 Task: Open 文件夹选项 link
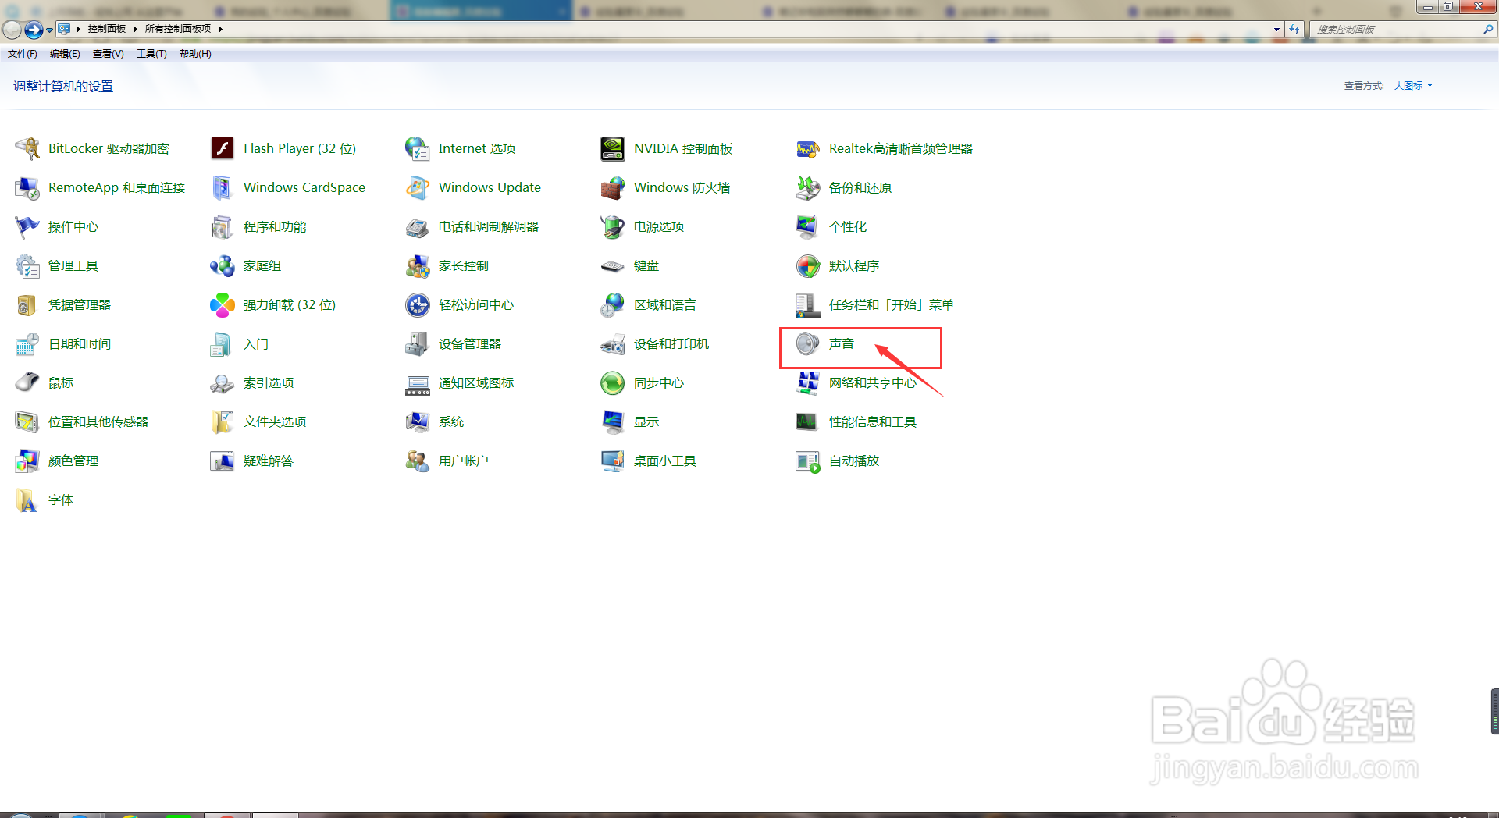(275, 421)
